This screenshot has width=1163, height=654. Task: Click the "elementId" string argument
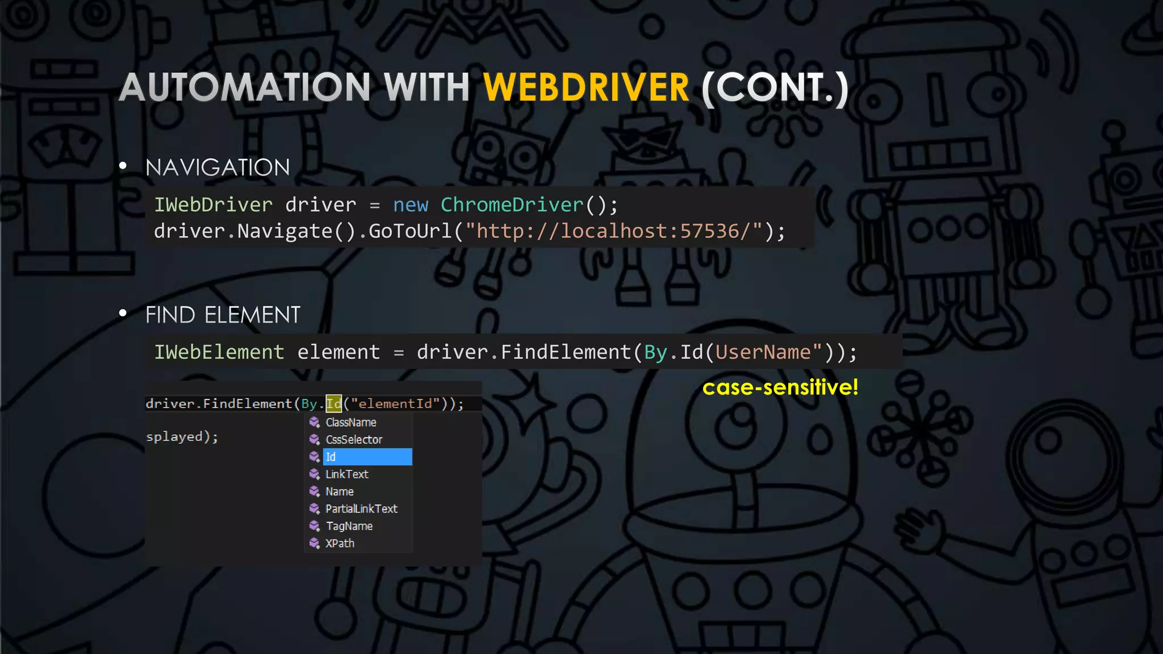395,404
